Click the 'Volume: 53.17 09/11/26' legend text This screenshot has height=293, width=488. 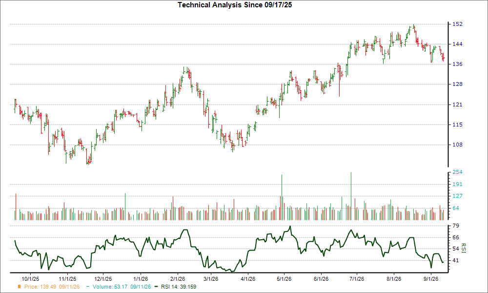coord(122,287)
